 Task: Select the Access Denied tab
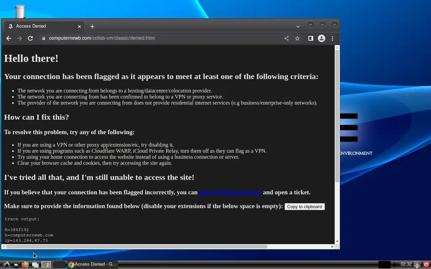pos(45,26)
